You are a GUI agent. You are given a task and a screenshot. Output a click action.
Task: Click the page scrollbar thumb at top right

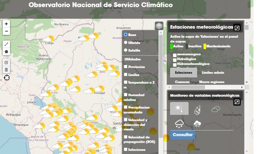point(247,27)
